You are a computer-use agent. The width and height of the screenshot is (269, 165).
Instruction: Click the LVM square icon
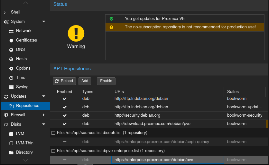pyautogui.click(x=11, y=134)
